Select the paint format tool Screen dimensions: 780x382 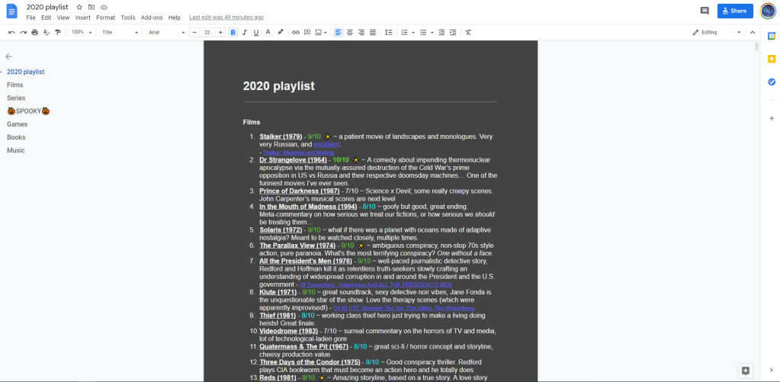pos(59,33)
